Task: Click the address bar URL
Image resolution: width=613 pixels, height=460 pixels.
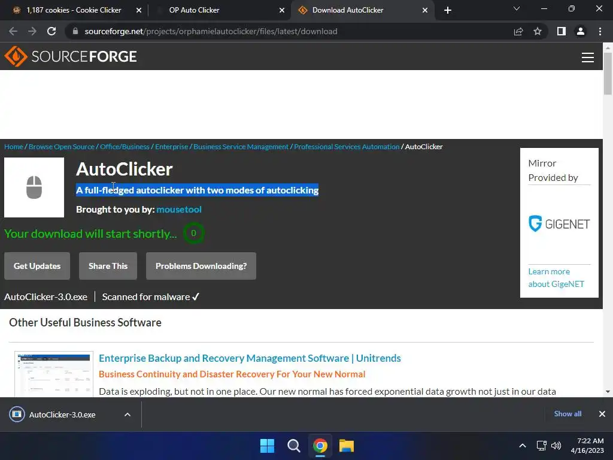Action: tap(211, 31)
